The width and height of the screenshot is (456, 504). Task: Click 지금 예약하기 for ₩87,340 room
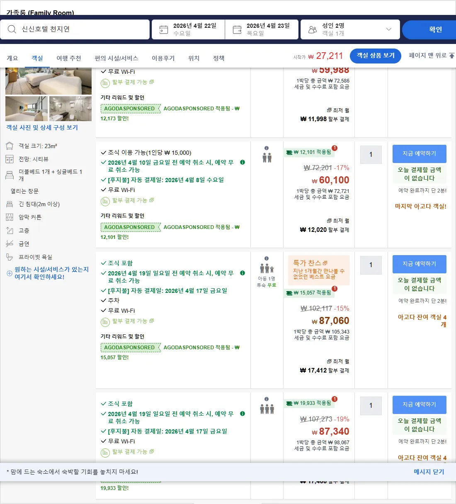point(420,404)
